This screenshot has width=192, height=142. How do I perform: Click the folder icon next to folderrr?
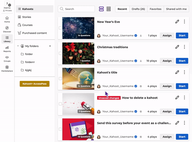click(x=22, y=62)
